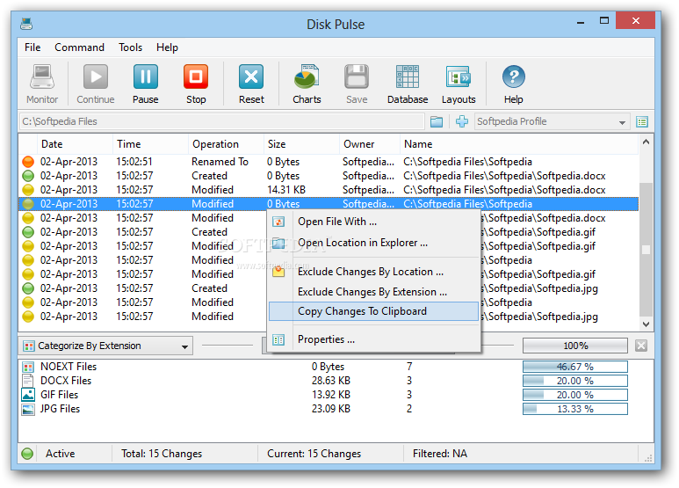This screenshot has width=679, height=488.
Task: Click Filtered: NA status entry
Action: (440, 454)
